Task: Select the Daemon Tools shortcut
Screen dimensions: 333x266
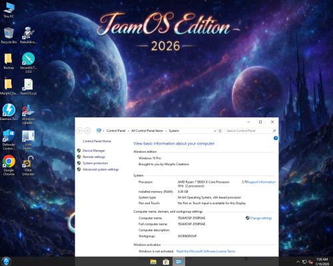Action: click(9, 112)
